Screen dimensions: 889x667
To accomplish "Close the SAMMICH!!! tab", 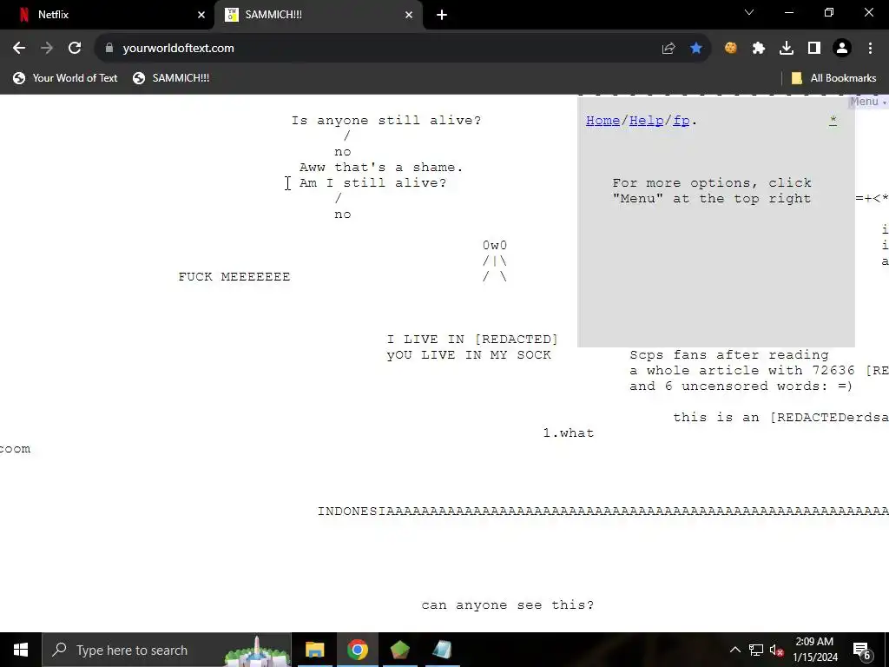I will [409, 16].
